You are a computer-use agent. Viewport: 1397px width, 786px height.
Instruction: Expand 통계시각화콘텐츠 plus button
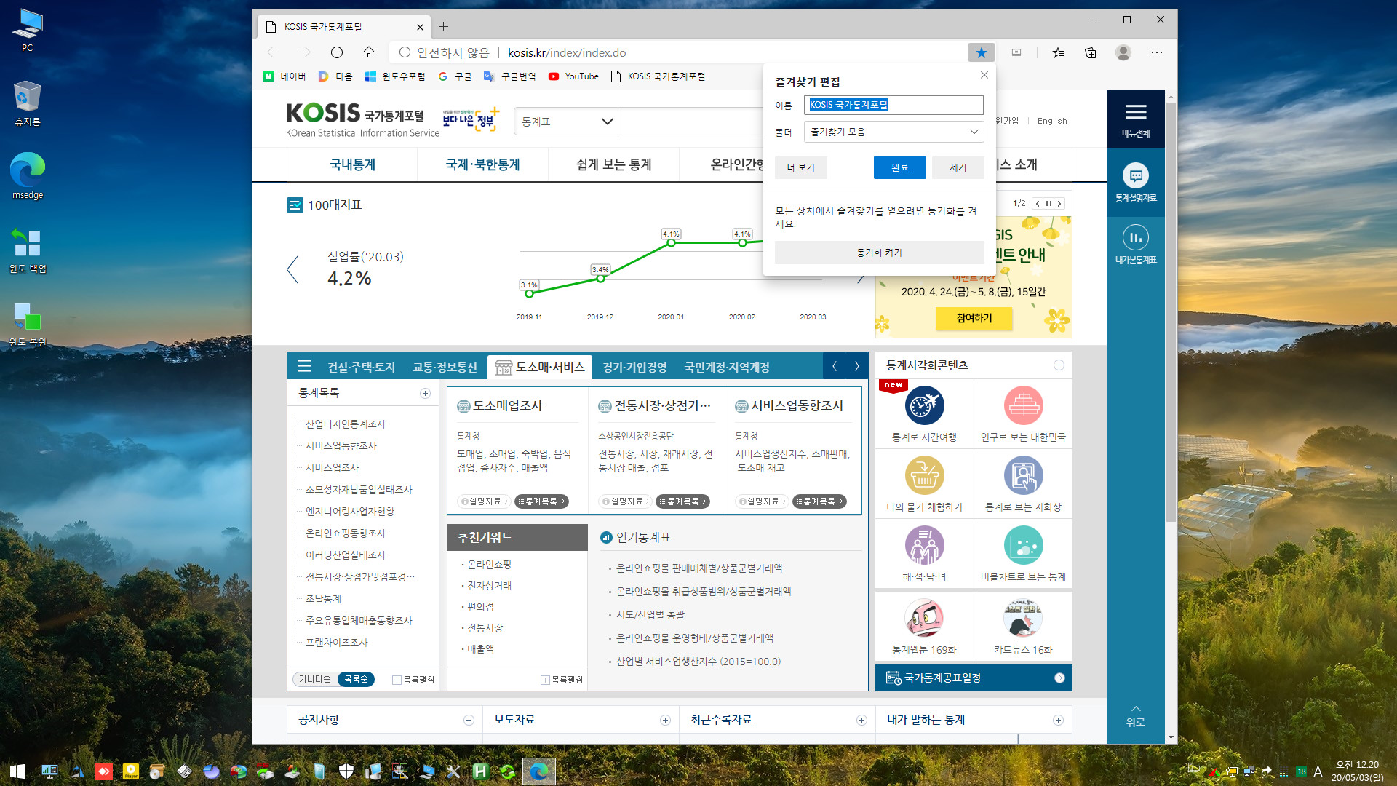pos(1059,365)
